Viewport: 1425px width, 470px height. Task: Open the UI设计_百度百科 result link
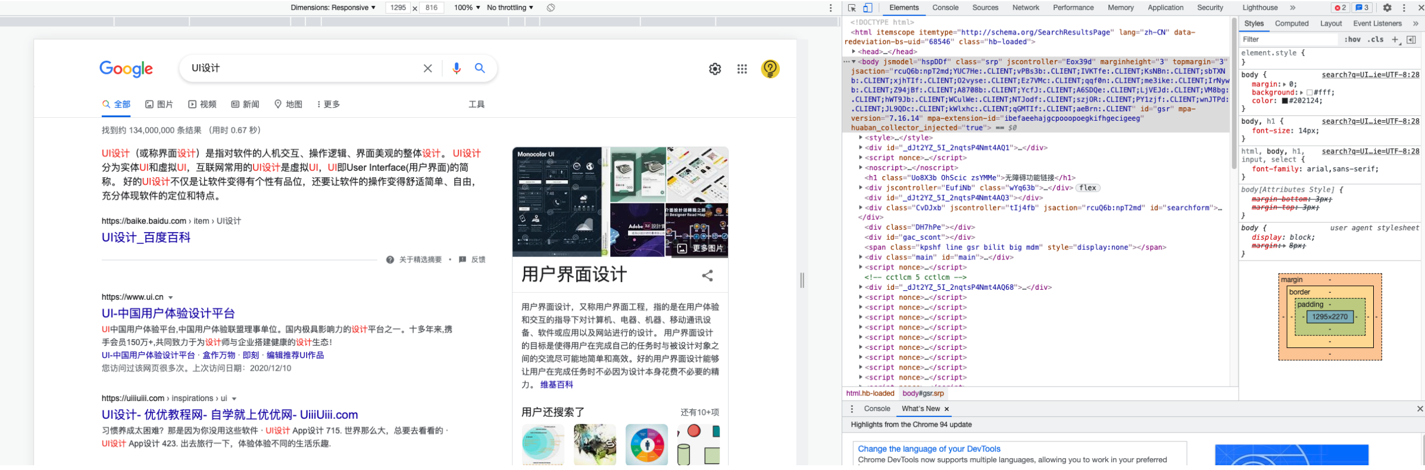146,237
